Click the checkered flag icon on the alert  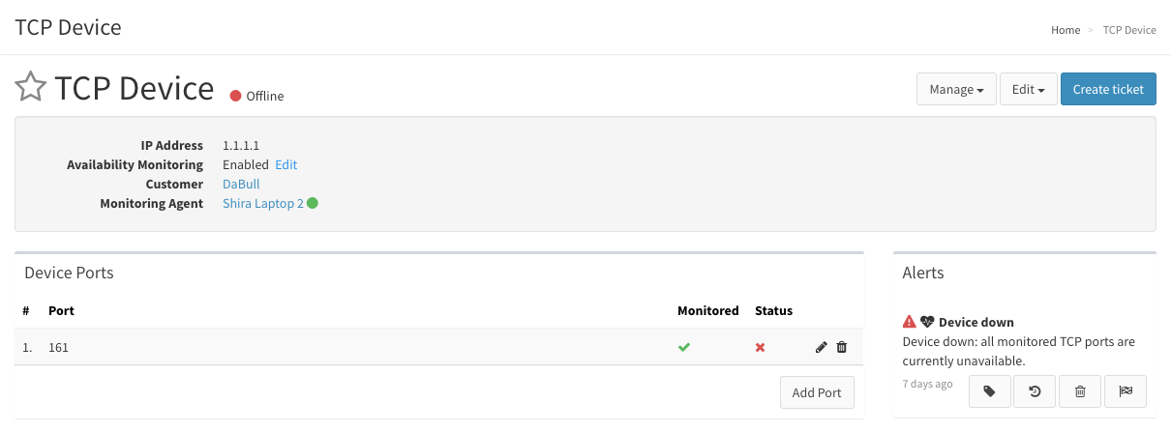[x=1125, y=391]
